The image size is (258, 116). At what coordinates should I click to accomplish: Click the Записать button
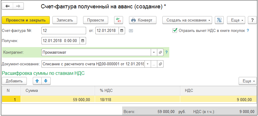pyautogui.click(x=65, y=20)
